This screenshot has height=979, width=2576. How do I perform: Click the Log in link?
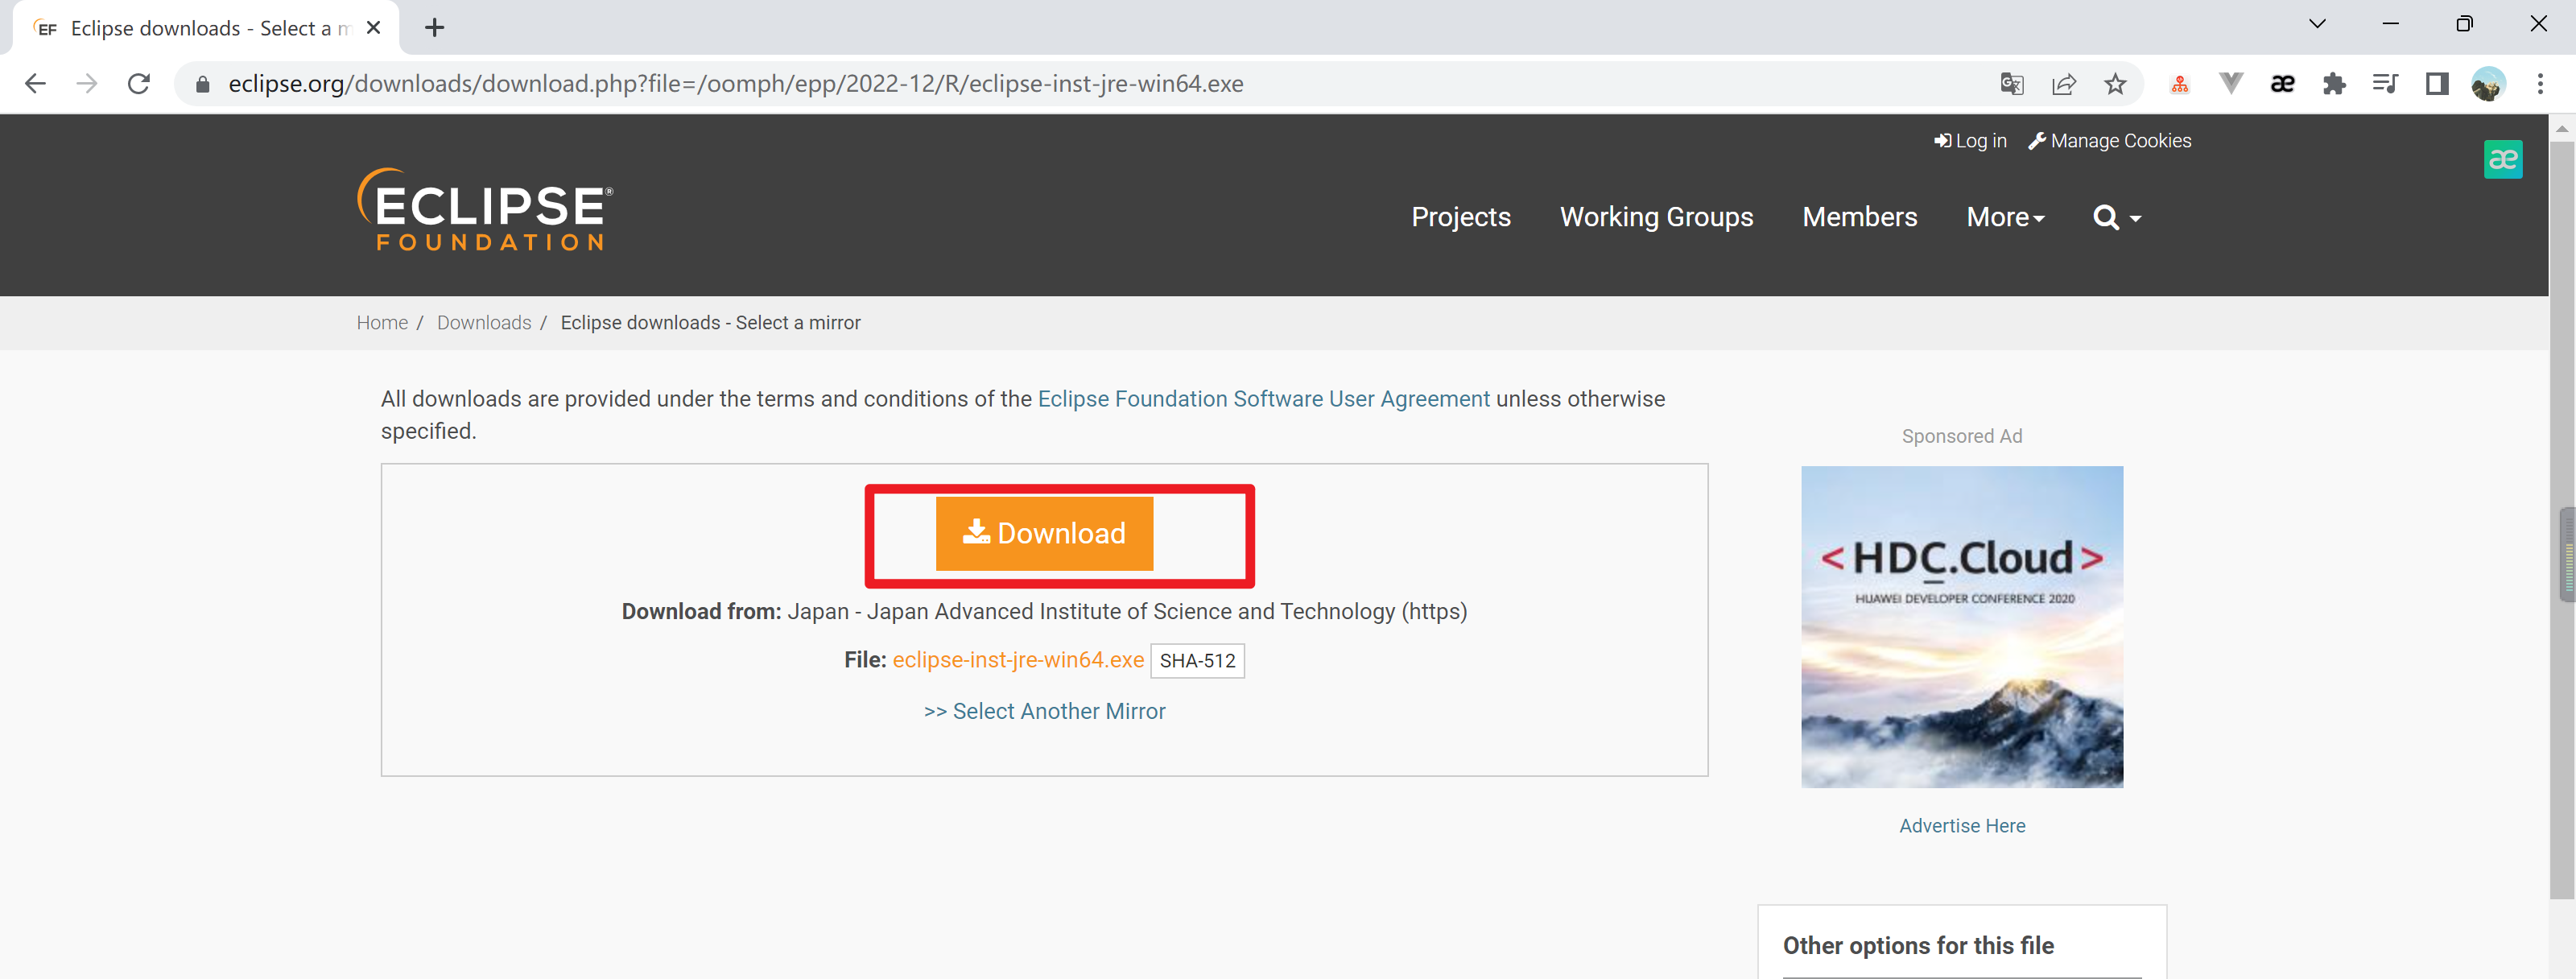click(x=1970, y=141)
